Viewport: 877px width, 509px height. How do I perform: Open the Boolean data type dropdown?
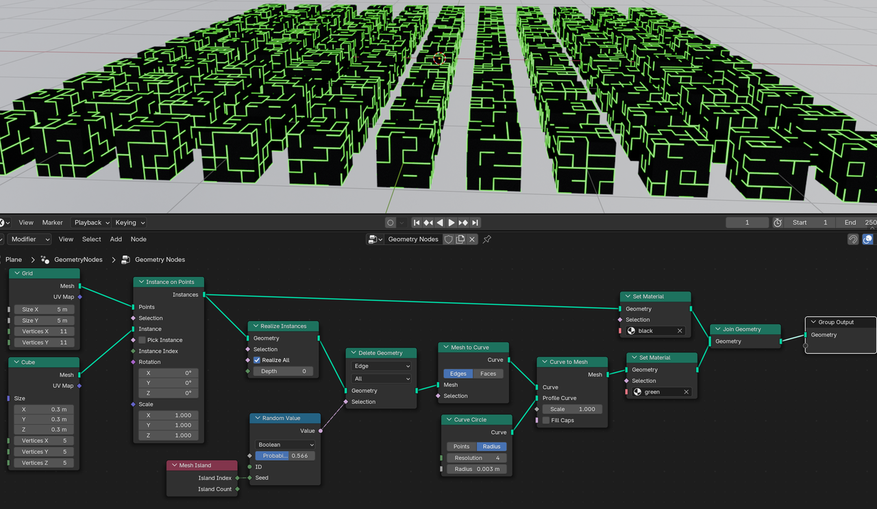pos(285,445)
